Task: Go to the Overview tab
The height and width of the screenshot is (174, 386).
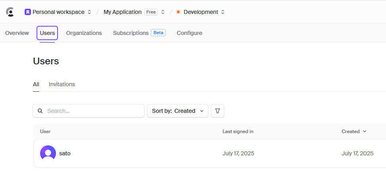Action: (17, 33)
